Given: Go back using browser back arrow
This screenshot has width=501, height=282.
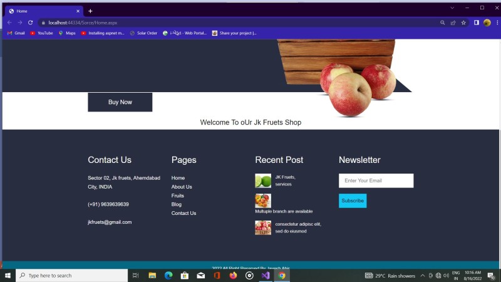Looking at the screenshot, I should click(9, 23).
